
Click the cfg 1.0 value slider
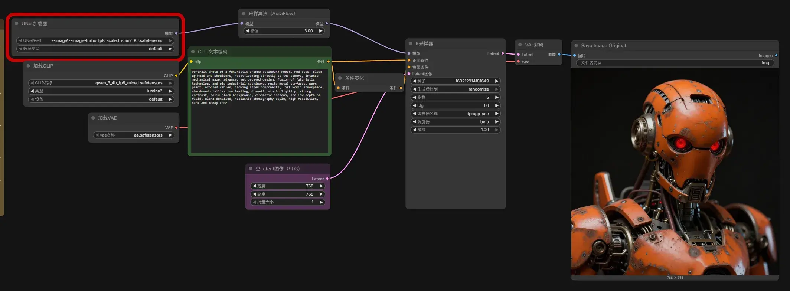pyautogui.click(x=456, y=105)
